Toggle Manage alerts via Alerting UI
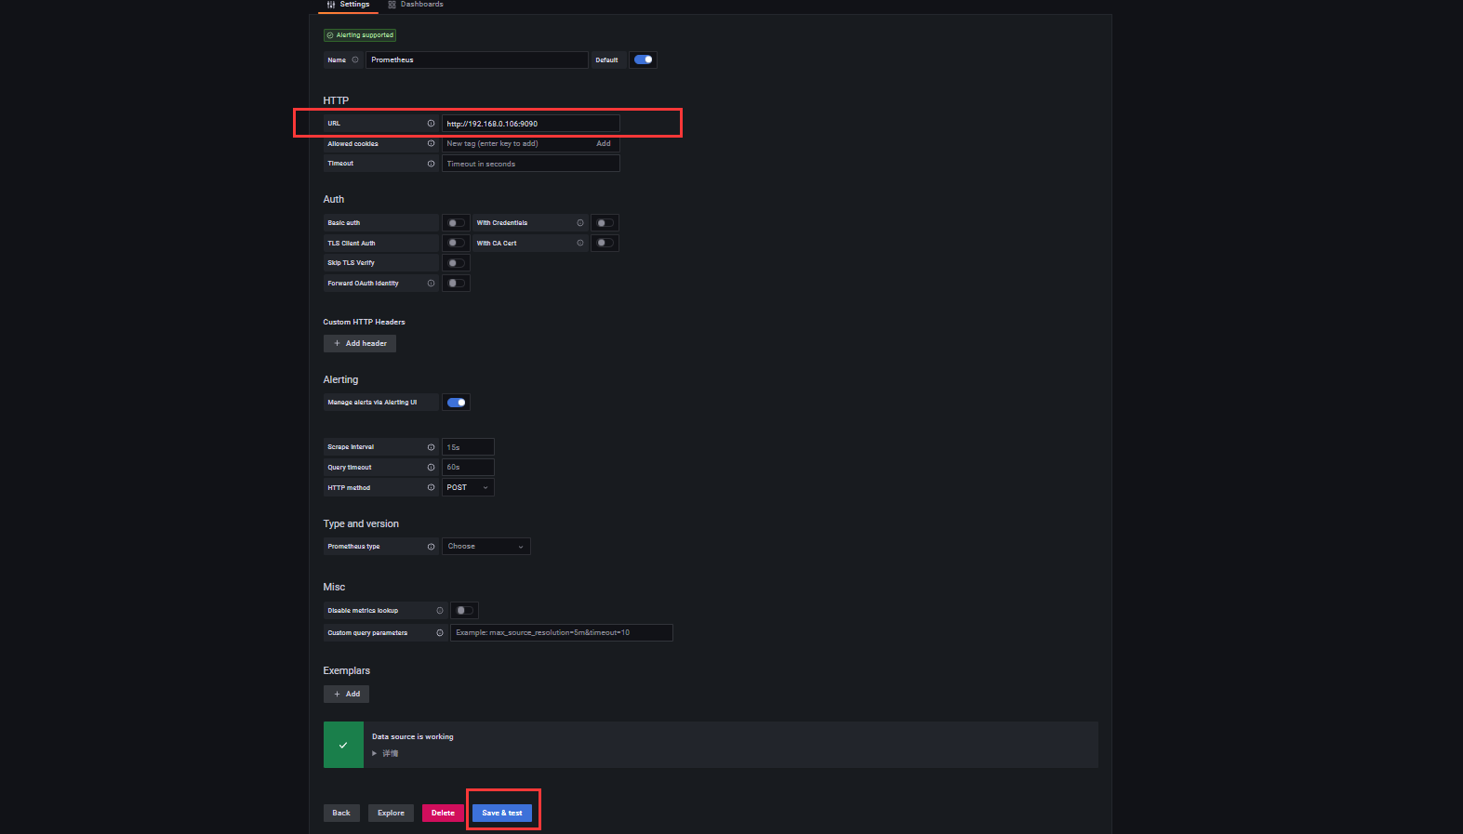 click(456, 403)
